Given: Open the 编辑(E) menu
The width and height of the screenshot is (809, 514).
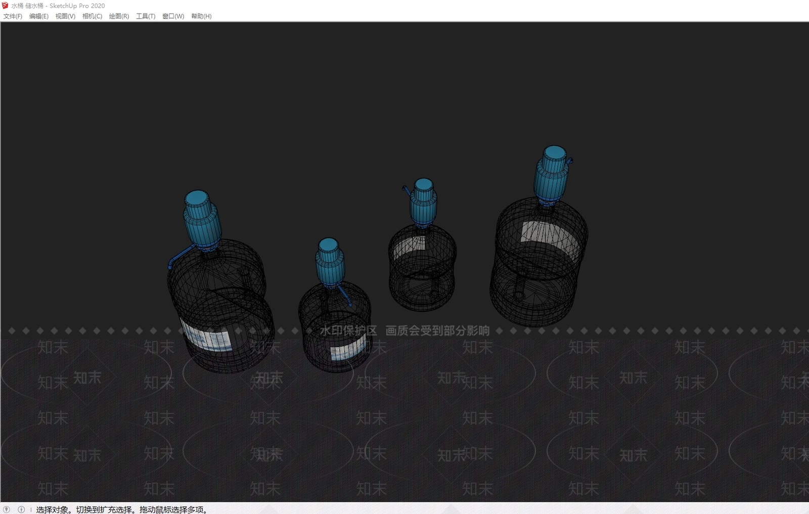Looking at the screenshot, I should (x=39, y=16).
